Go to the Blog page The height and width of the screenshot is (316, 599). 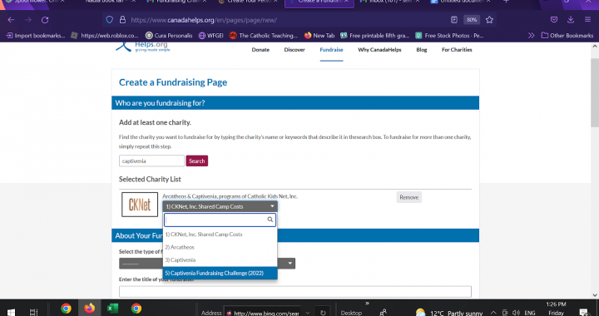point(421,50)
